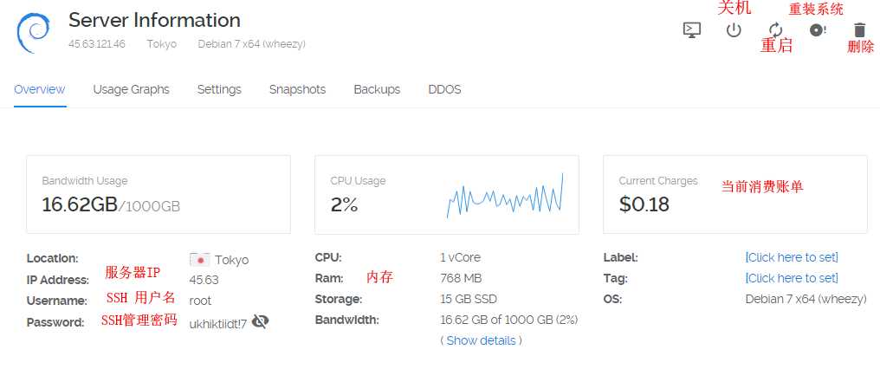The image size is (880, 369).
Task: Click the restart server icon
Action: 775,30
